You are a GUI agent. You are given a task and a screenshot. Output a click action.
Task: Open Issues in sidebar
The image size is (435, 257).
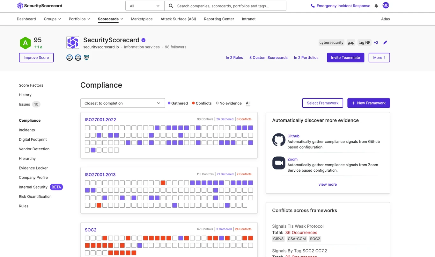(29, 104)
